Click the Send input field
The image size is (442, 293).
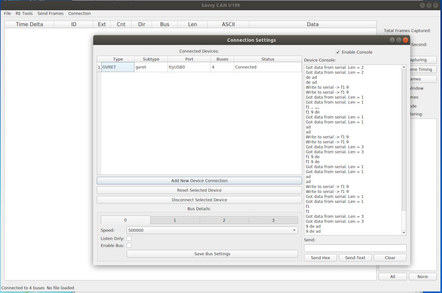coord(355,248)
